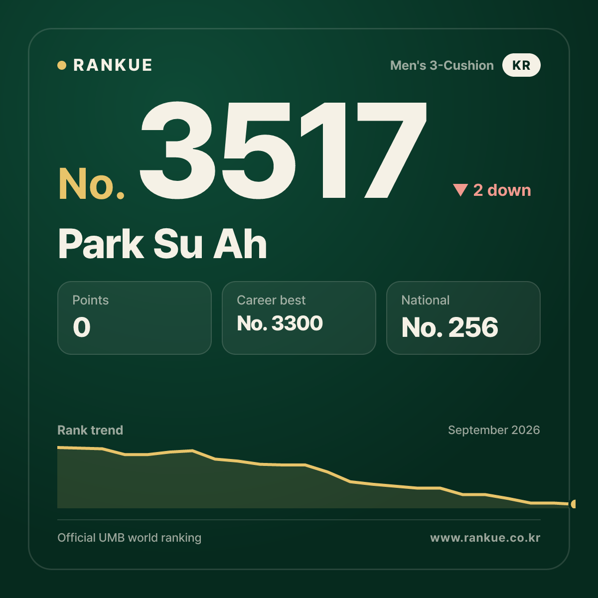Screen dimensions: 598x598
Task: Open the www.rankue.co.kr link
Action: 485,538
